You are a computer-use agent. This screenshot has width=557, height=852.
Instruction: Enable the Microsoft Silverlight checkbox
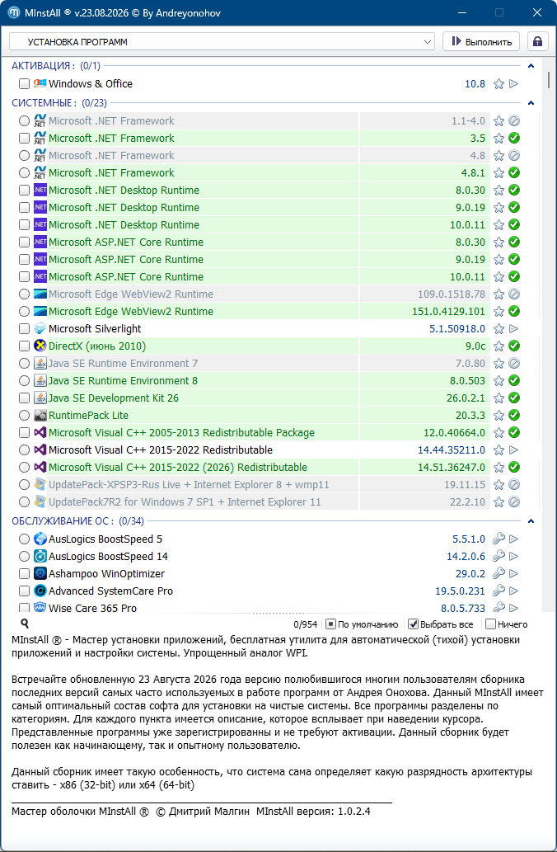point(24,329)
